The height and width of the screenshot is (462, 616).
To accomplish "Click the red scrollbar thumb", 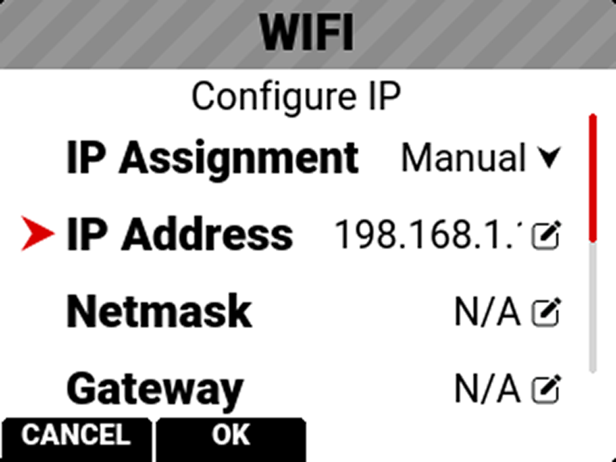I will 593,177.
